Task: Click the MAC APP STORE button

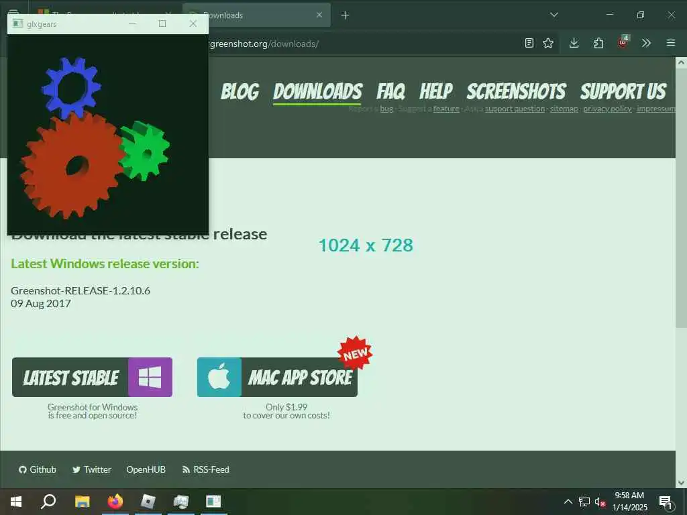Action: (x=277, y=377)
